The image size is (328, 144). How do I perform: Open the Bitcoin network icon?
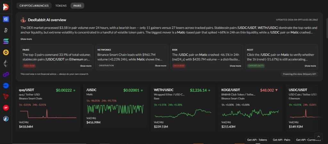click(6, 30)
